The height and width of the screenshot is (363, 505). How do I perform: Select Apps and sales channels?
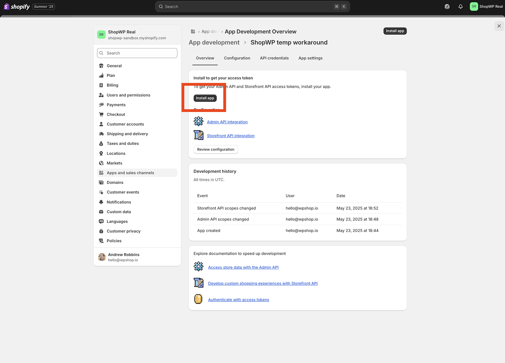(x=137, y=173)
